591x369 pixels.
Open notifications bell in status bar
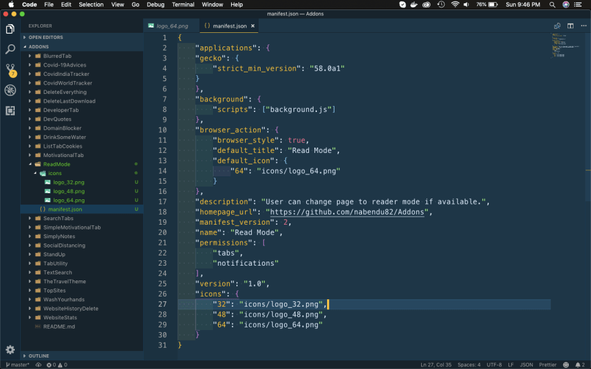(580, 364)
